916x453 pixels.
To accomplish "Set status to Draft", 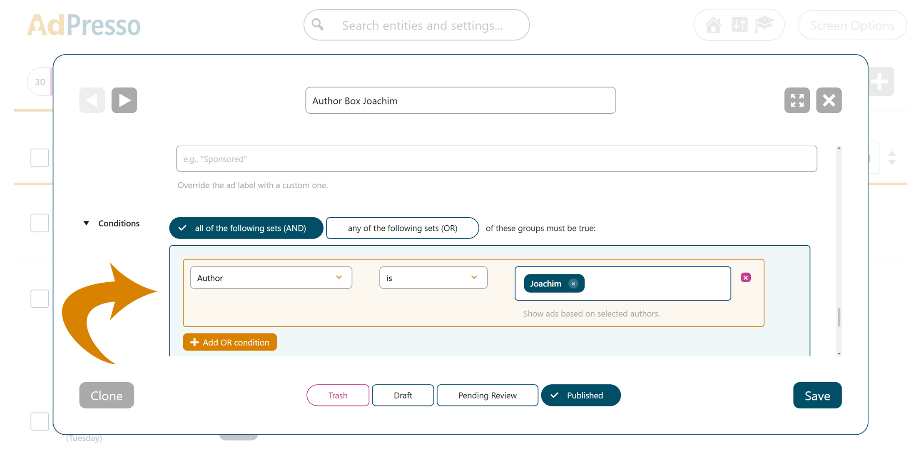I will coord(403,395).
